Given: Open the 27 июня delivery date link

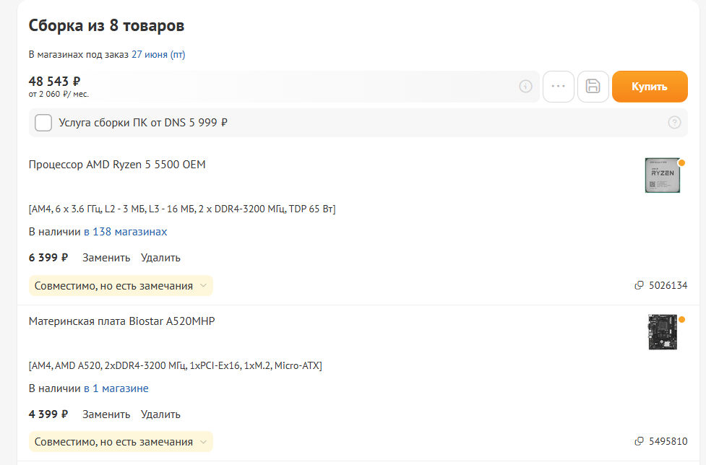Looking at the screenshot, I should (150, 54).
